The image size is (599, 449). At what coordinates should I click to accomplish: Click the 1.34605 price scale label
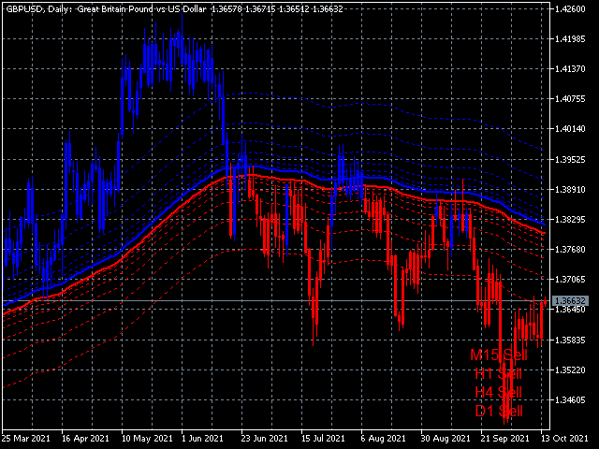click(x=570, y=400)
